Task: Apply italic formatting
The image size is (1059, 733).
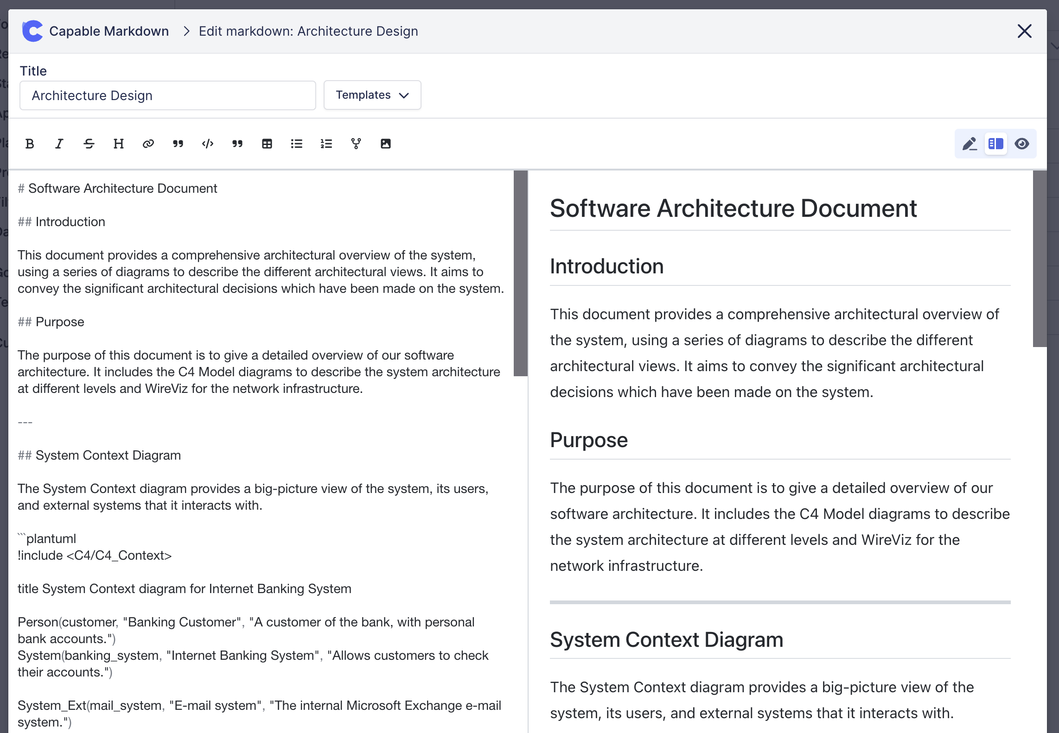Action: 59,144
